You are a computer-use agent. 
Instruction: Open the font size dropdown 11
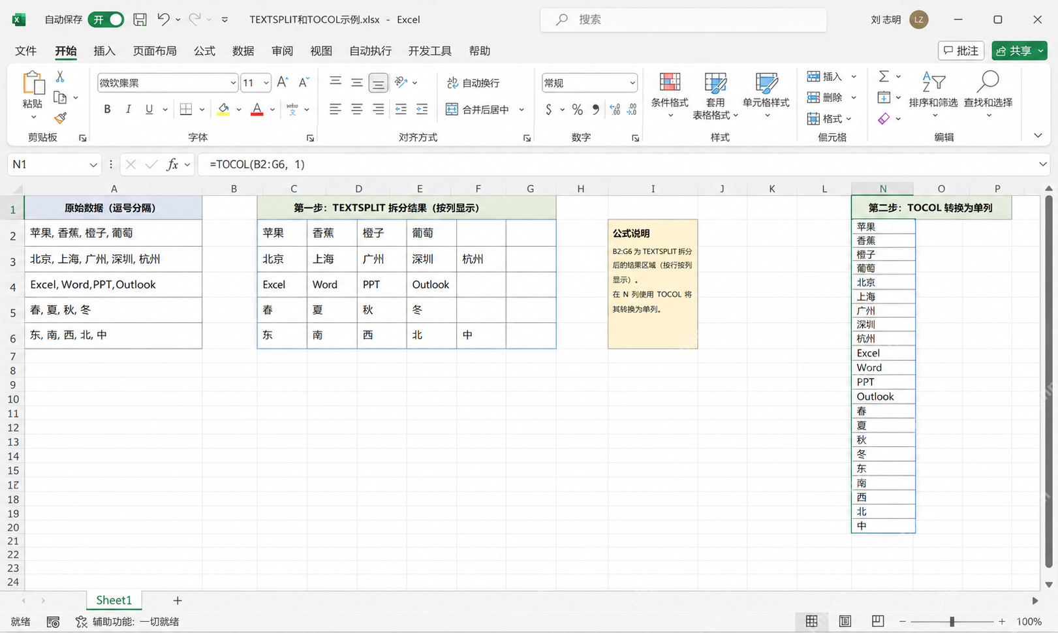point(266,83)
